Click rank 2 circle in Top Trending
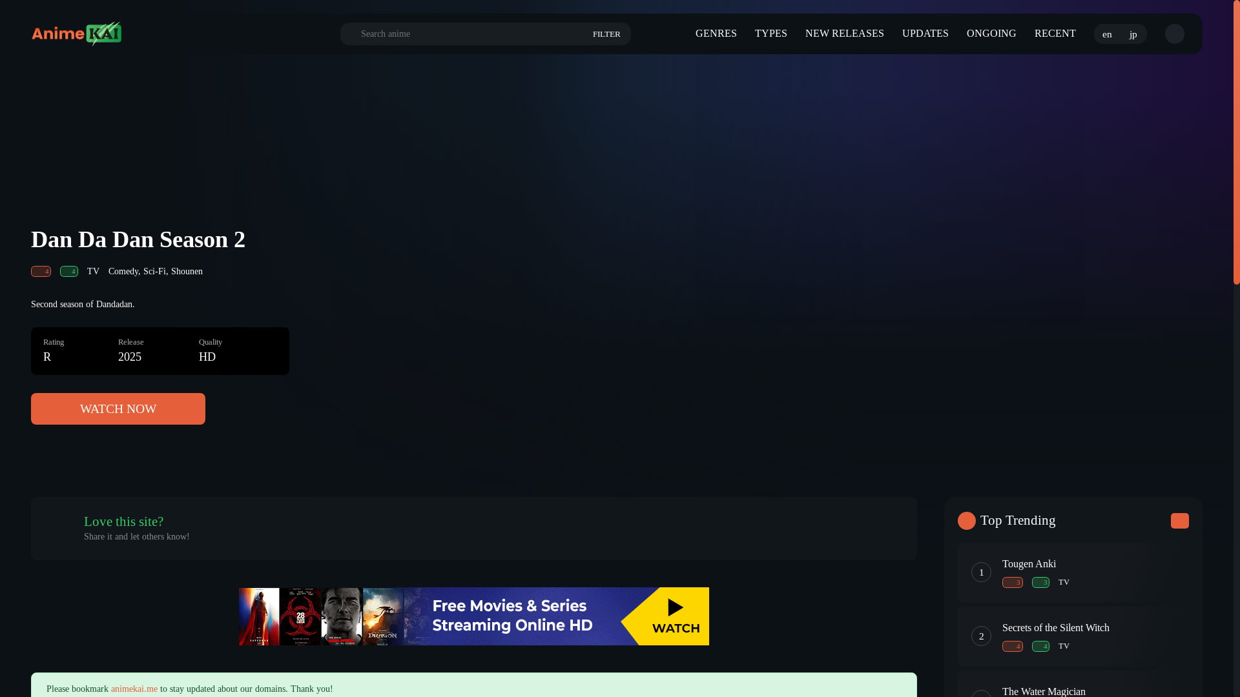Image resolution: width=1240 pixels, height=697 pixels. click(x=981, y=636)
